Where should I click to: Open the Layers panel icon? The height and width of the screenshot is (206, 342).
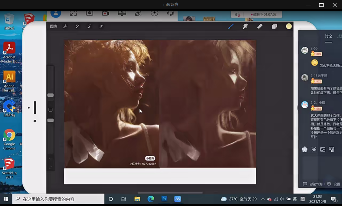(274, 26)
